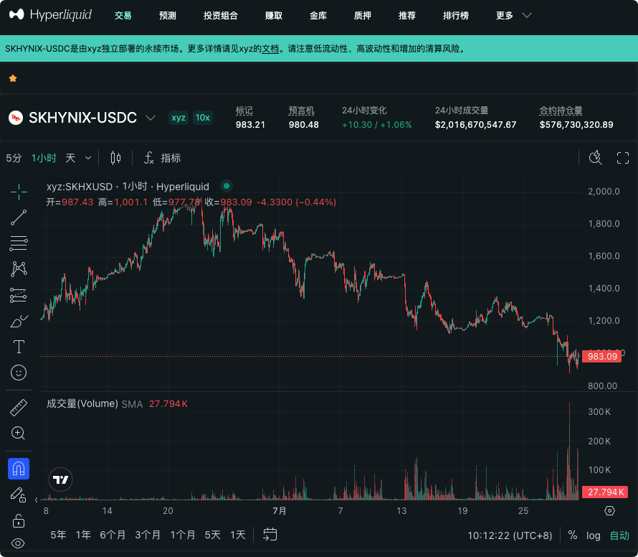Click the quick search lightning icon
Viewport: 638px width, 557px height.
coord(595,157)
